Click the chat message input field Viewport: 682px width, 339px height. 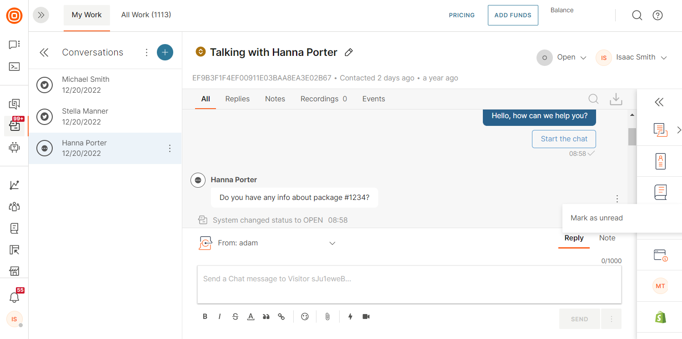click(x=409, y=284)
